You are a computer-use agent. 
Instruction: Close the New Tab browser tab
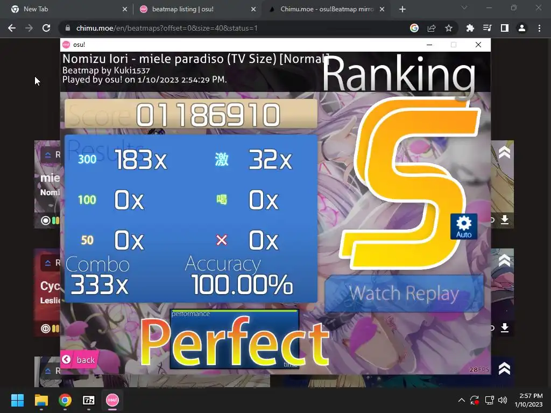click(124, 10)
